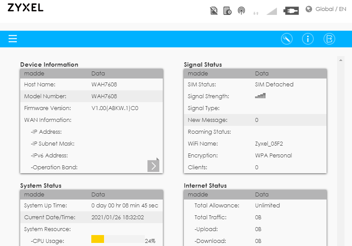Select the Model Number row

tap(91, 96)
